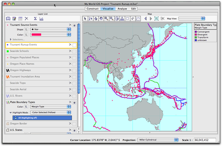Click the L button beside Tsunami Source Color
The image size is (222, 146).
tap(26, 35)
